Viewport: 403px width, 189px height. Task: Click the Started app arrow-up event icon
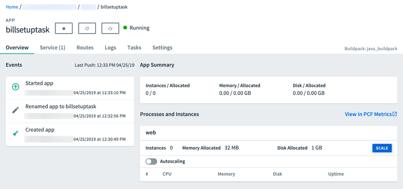point(16,87)
